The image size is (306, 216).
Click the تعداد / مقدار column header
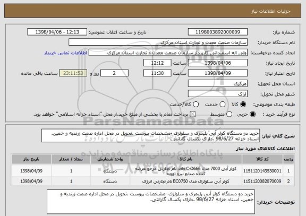tap(71, 159)
